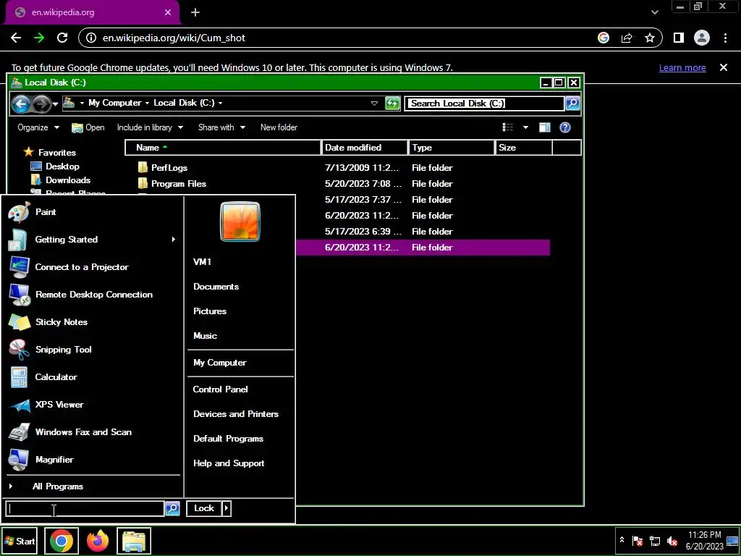Toggle the Explorer preview pane

(x=544, y=127)
